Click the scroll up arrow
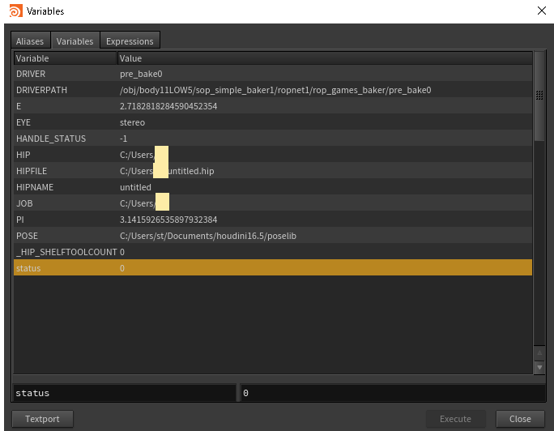The image size is (554, 431). (x=539, y=352)
